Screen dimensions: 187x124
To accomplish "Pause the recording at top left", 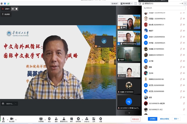I will point(13,9).
